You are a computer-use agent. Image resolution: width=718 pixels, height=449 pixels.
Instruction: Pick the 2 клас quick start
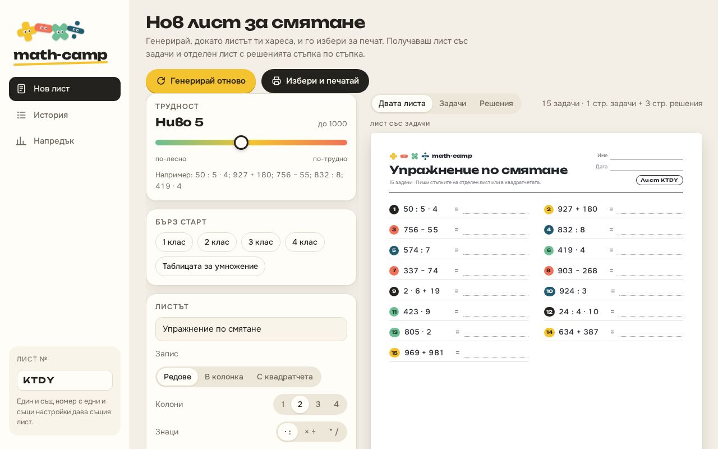click(217, 242)
